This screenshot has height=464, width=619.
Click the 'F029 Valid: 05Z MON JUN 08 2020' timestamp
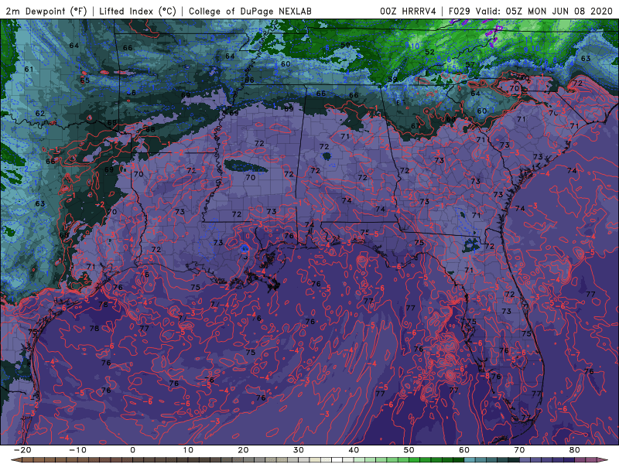[531, 11]
